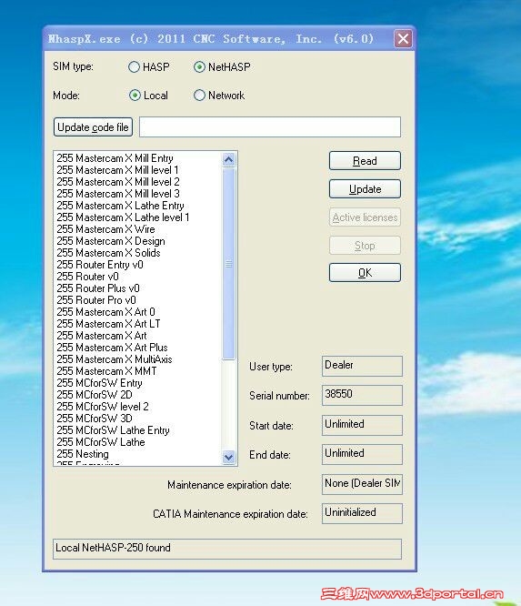
Task: Click the Serial number field 38550
Action: 362,395
